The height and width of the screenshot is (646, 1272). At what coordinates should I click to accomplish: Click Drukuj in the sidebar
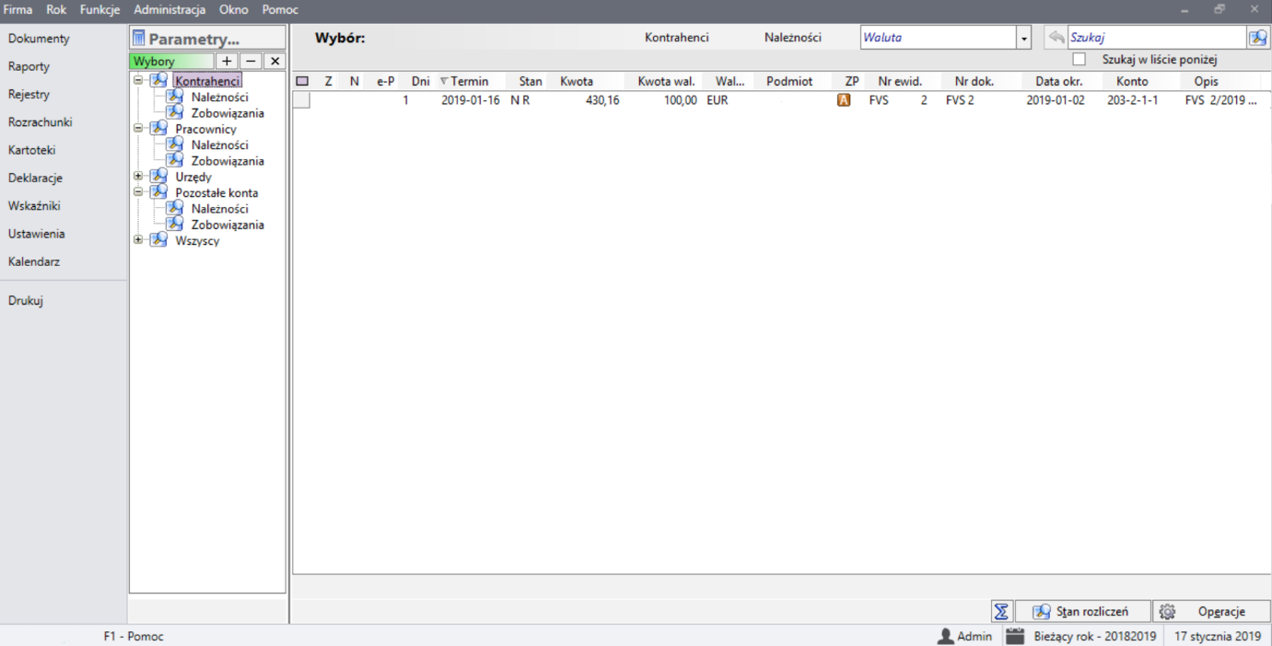[x=26, y=300]
